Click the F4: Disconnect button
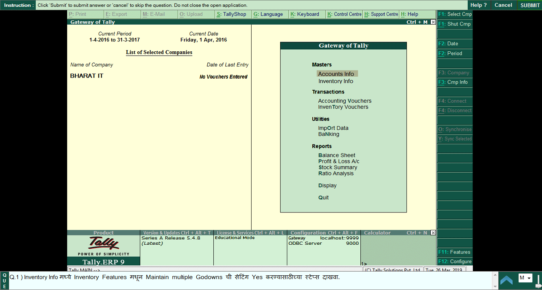The height and width of the screenshot is (290, 542). [x=455, y=111]
